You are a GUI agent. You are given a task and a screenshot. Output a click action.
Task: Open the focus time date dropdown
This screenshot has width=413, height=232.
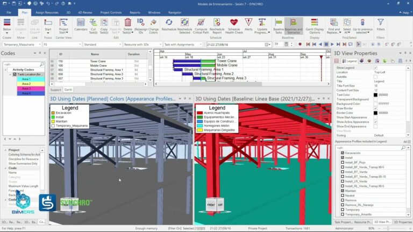point(268,45)
